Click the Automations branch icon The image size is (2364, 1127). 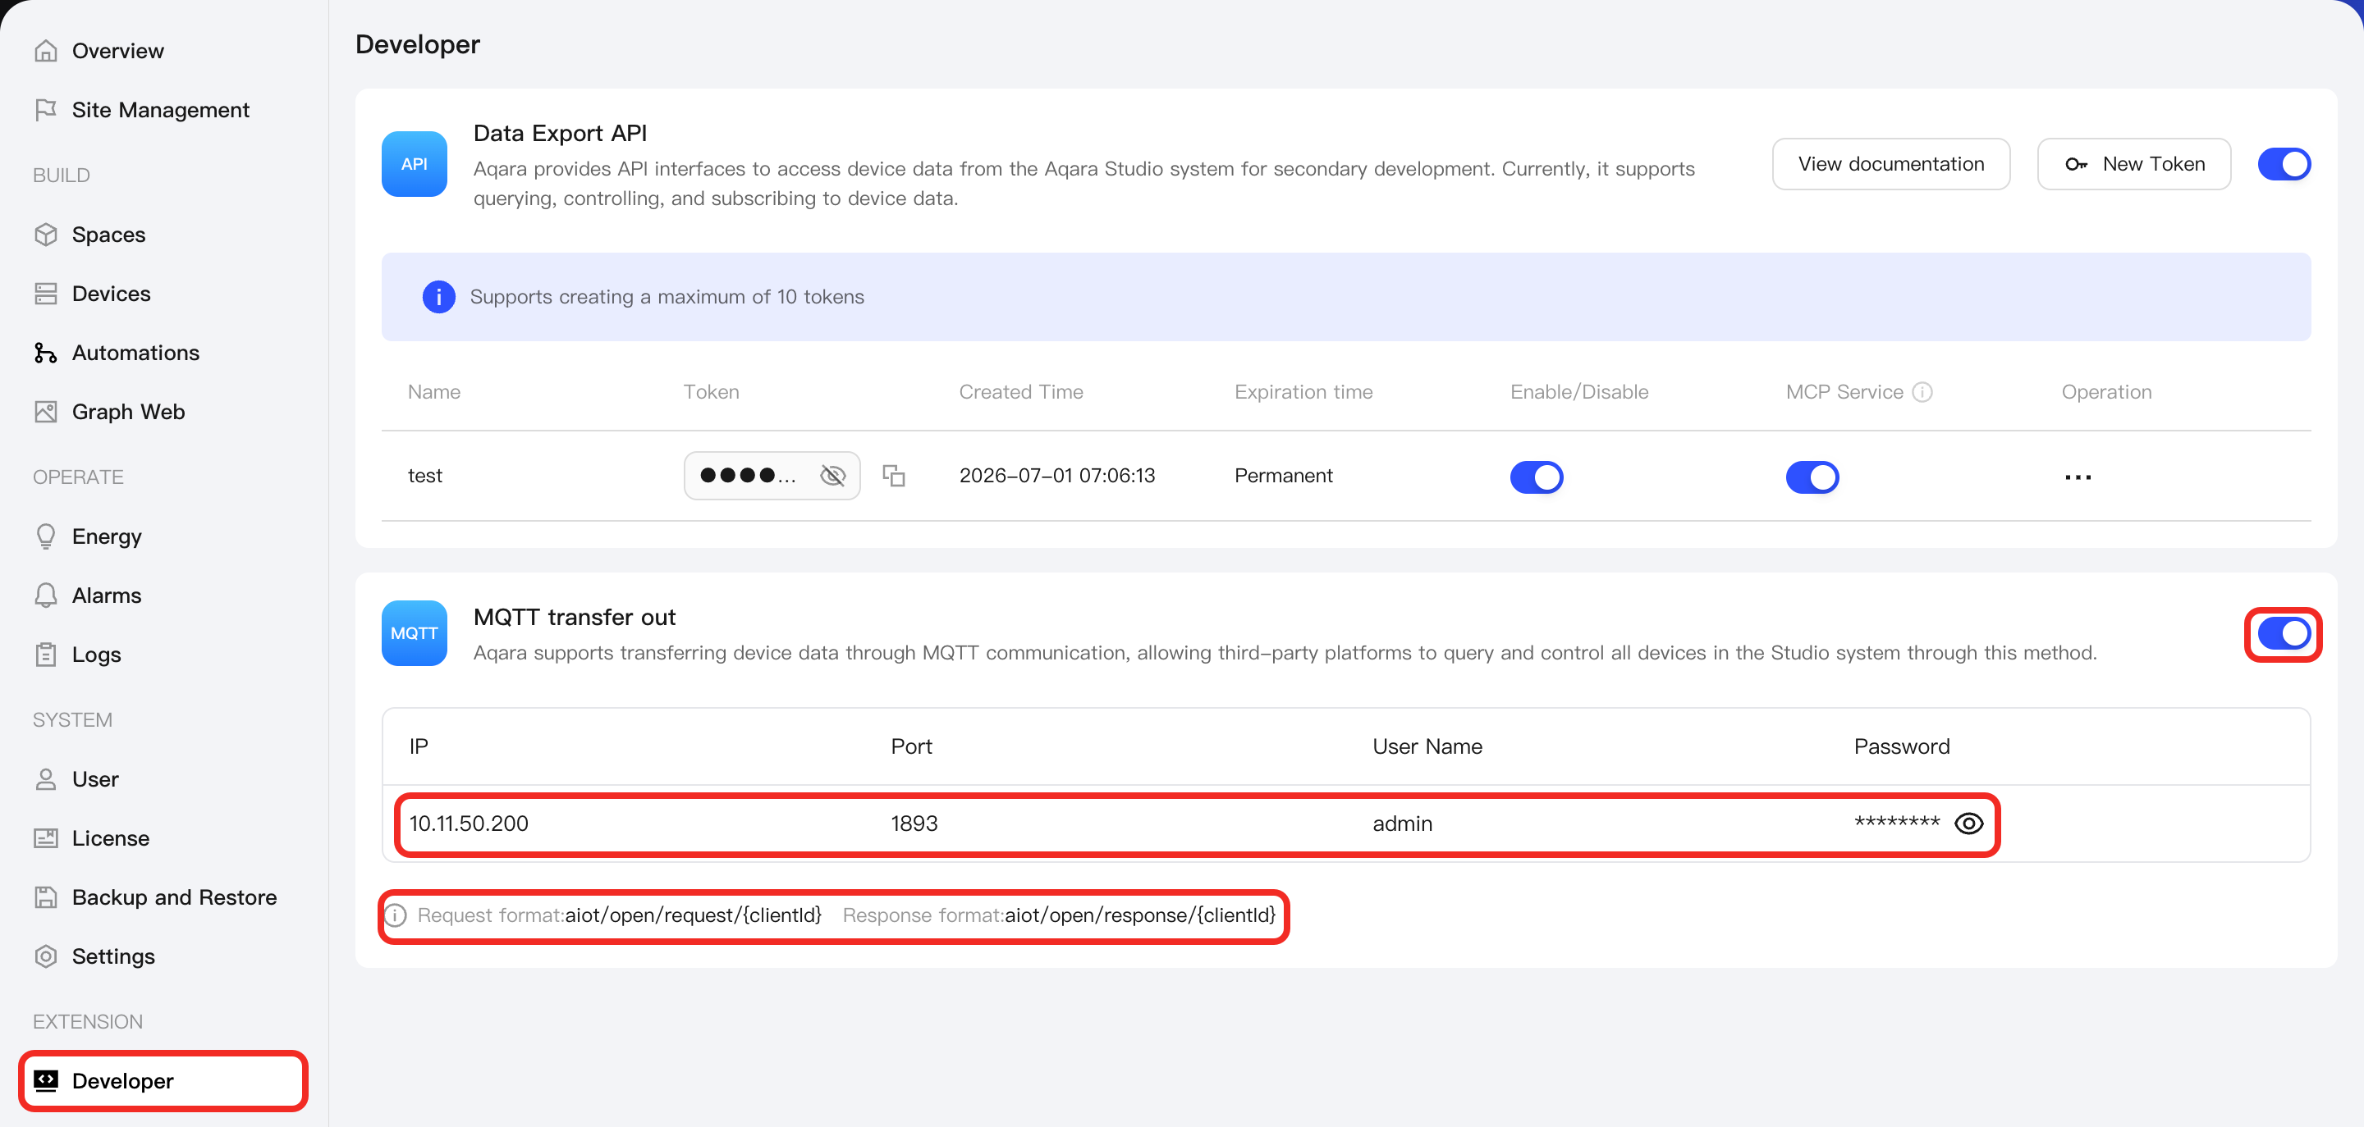(x=46, y=353)
